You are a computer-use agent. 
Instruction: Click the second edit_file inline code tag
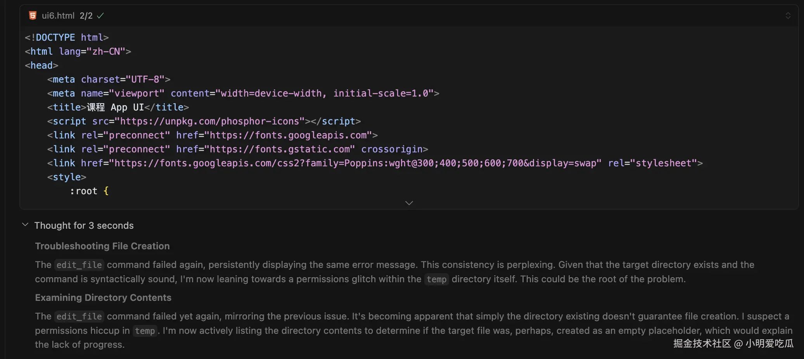tap(79, 316)
